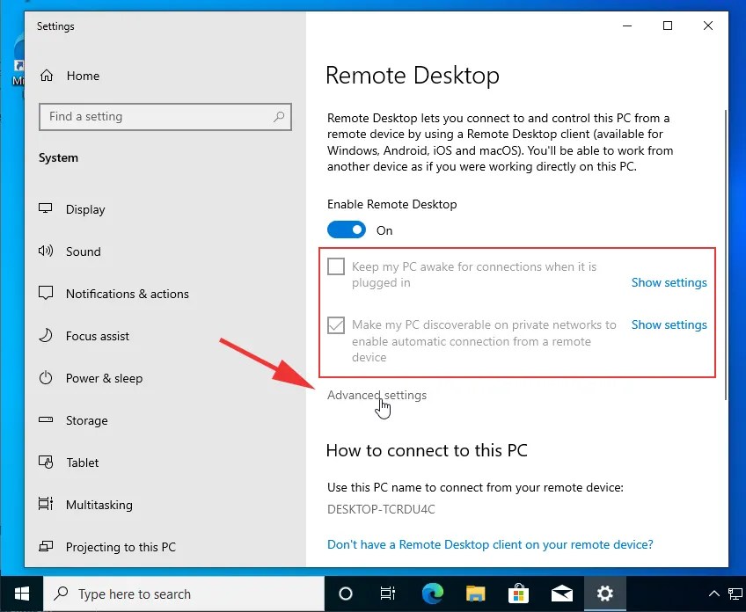
Task: Click the Remote Desktop page heading
Action: pyautogui.click(x=413, y=75)
